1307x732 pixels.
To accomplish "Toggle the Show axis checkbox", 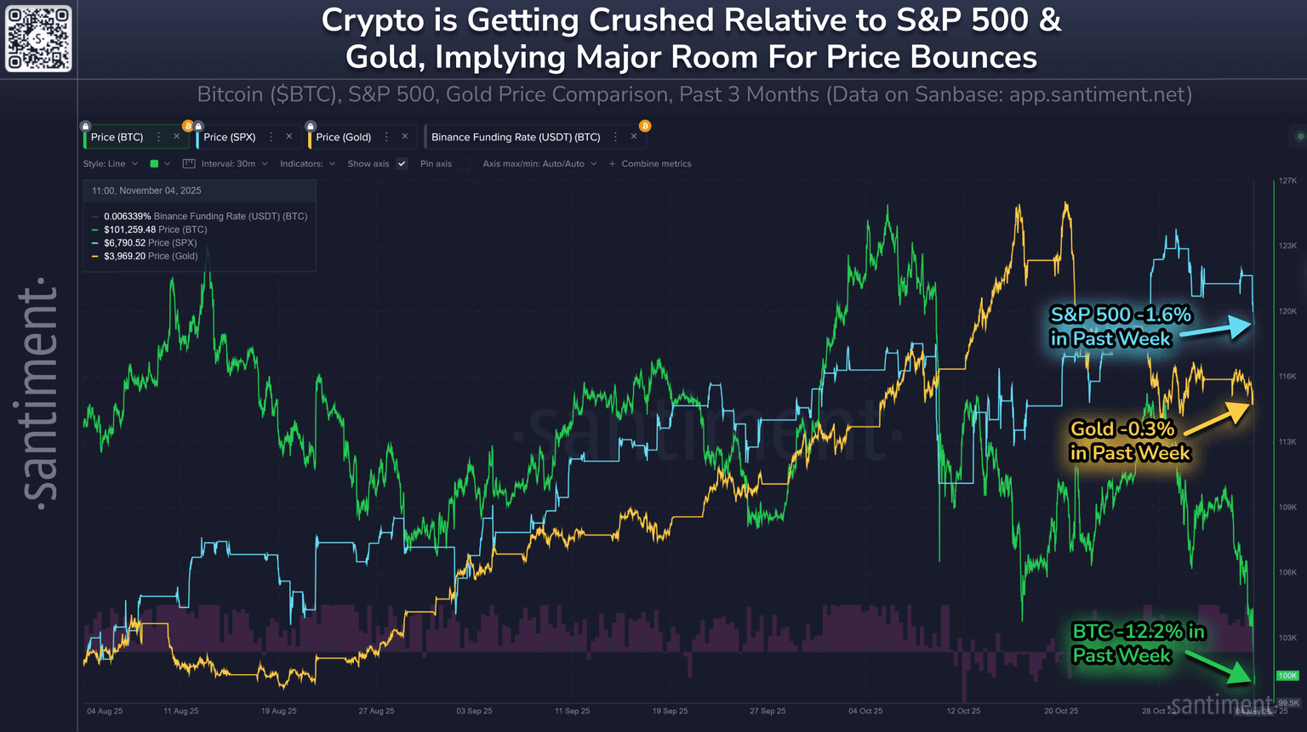I will (x=402, y=164).
